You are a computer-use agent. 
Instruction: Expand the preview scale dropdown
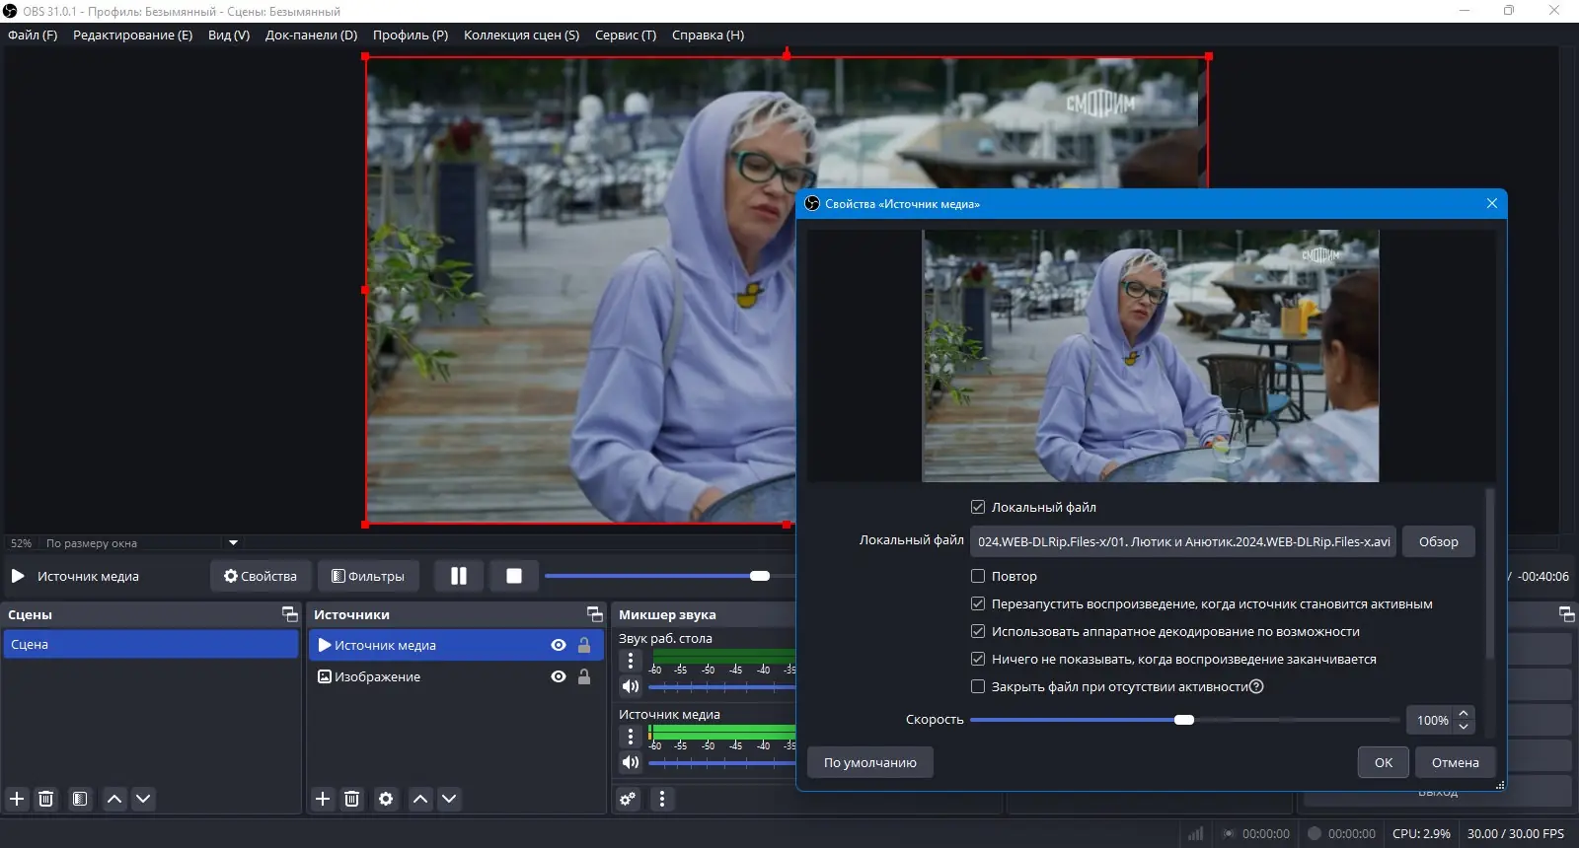pyautogui.click(x=233, y=543)
